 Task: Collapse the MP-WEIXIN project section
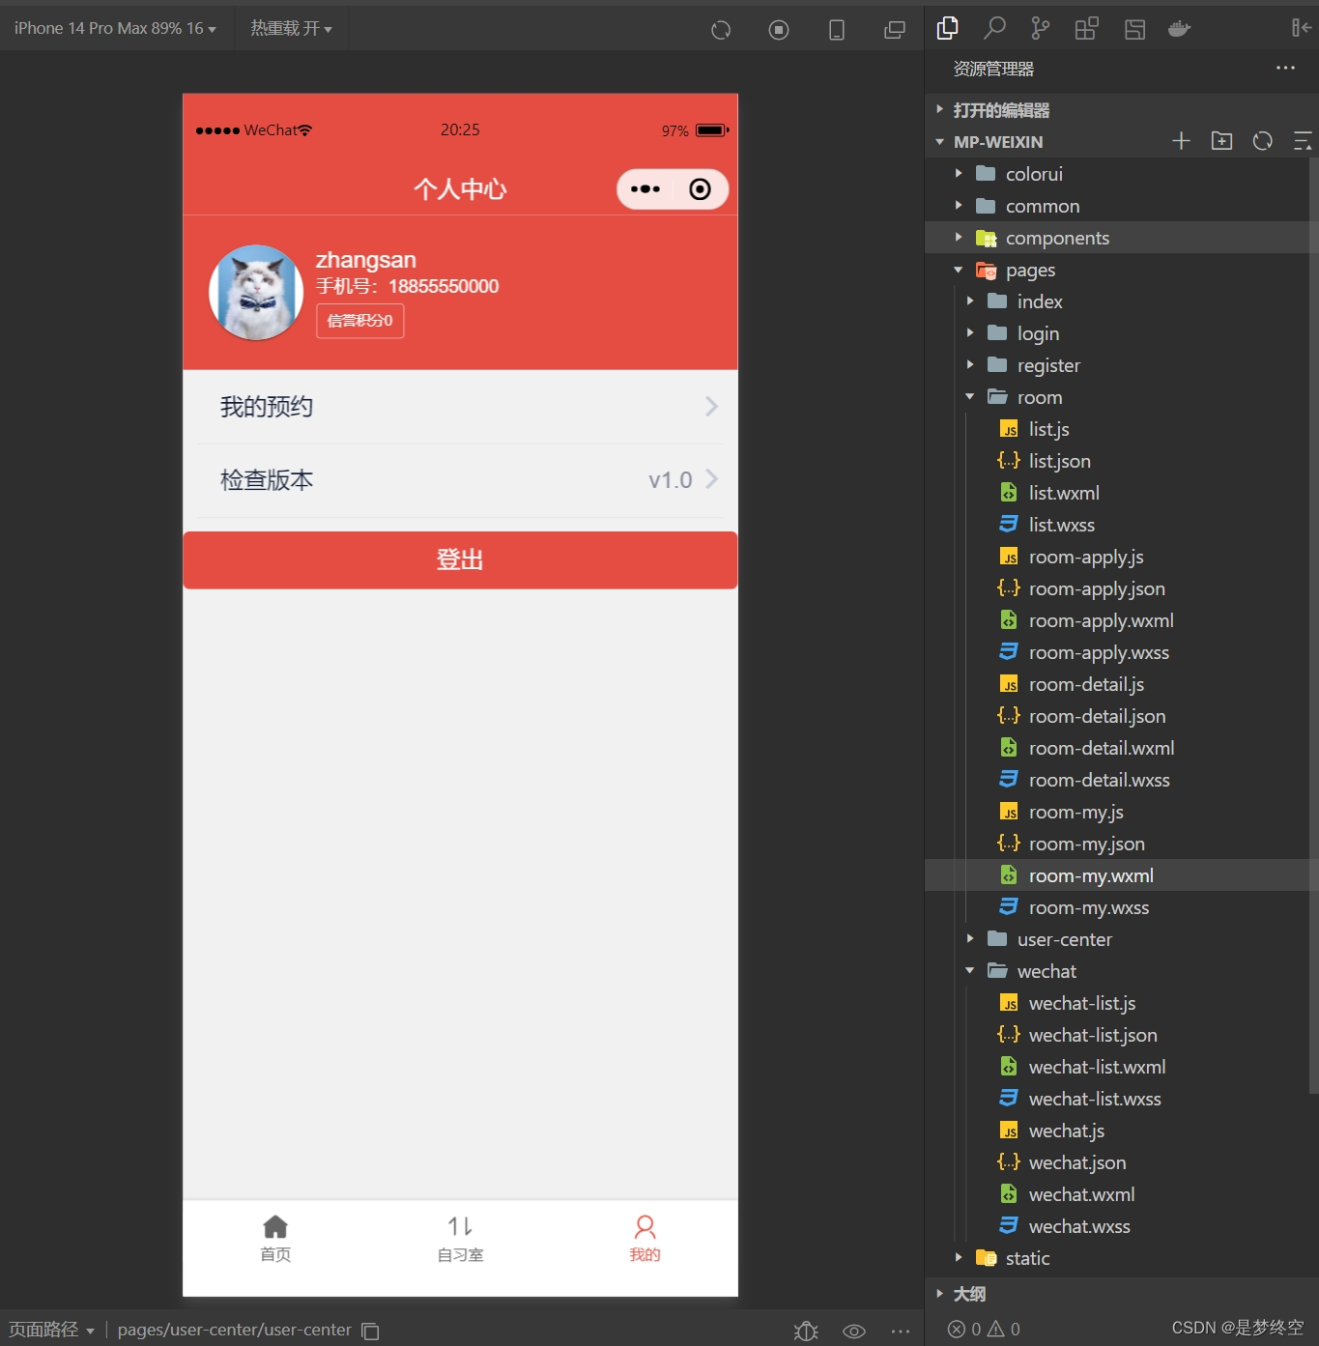pos(998,142)
